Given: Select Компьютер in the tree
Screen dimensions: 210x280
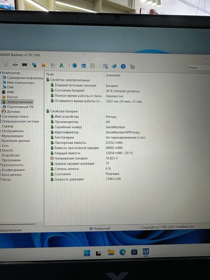Looking at the screenshot, I should coord(11,73).
